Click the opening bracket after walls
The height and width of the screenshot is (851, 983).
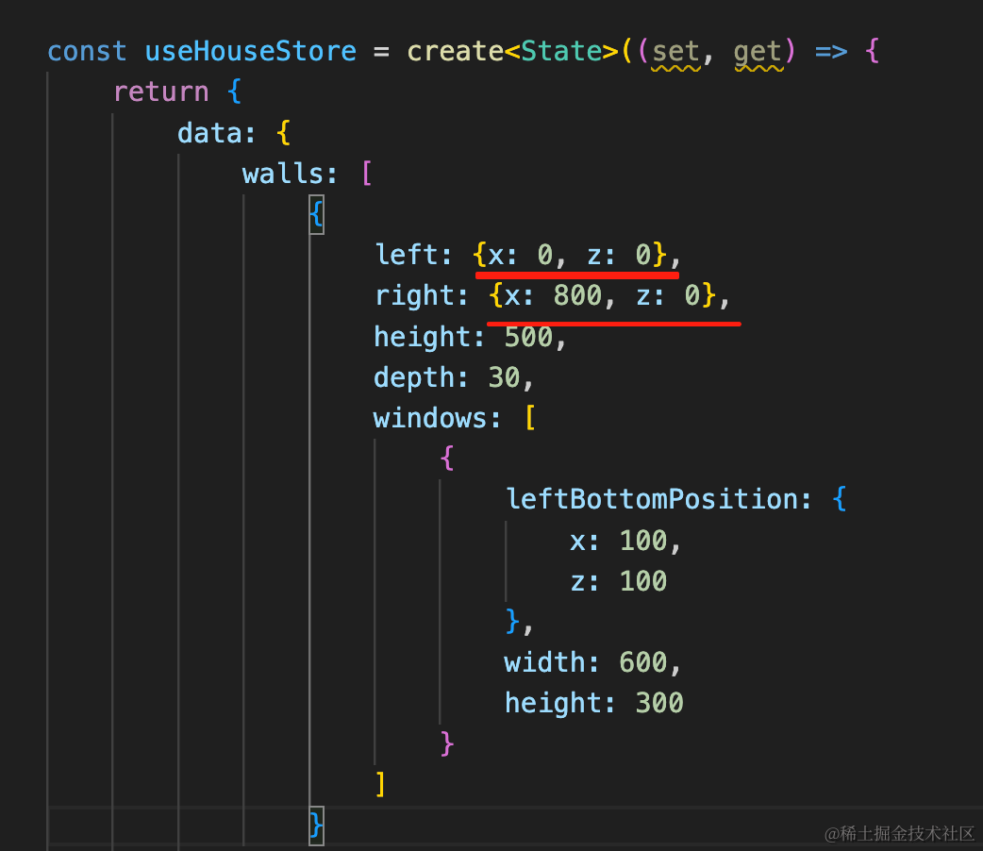[x=368, y=174]
